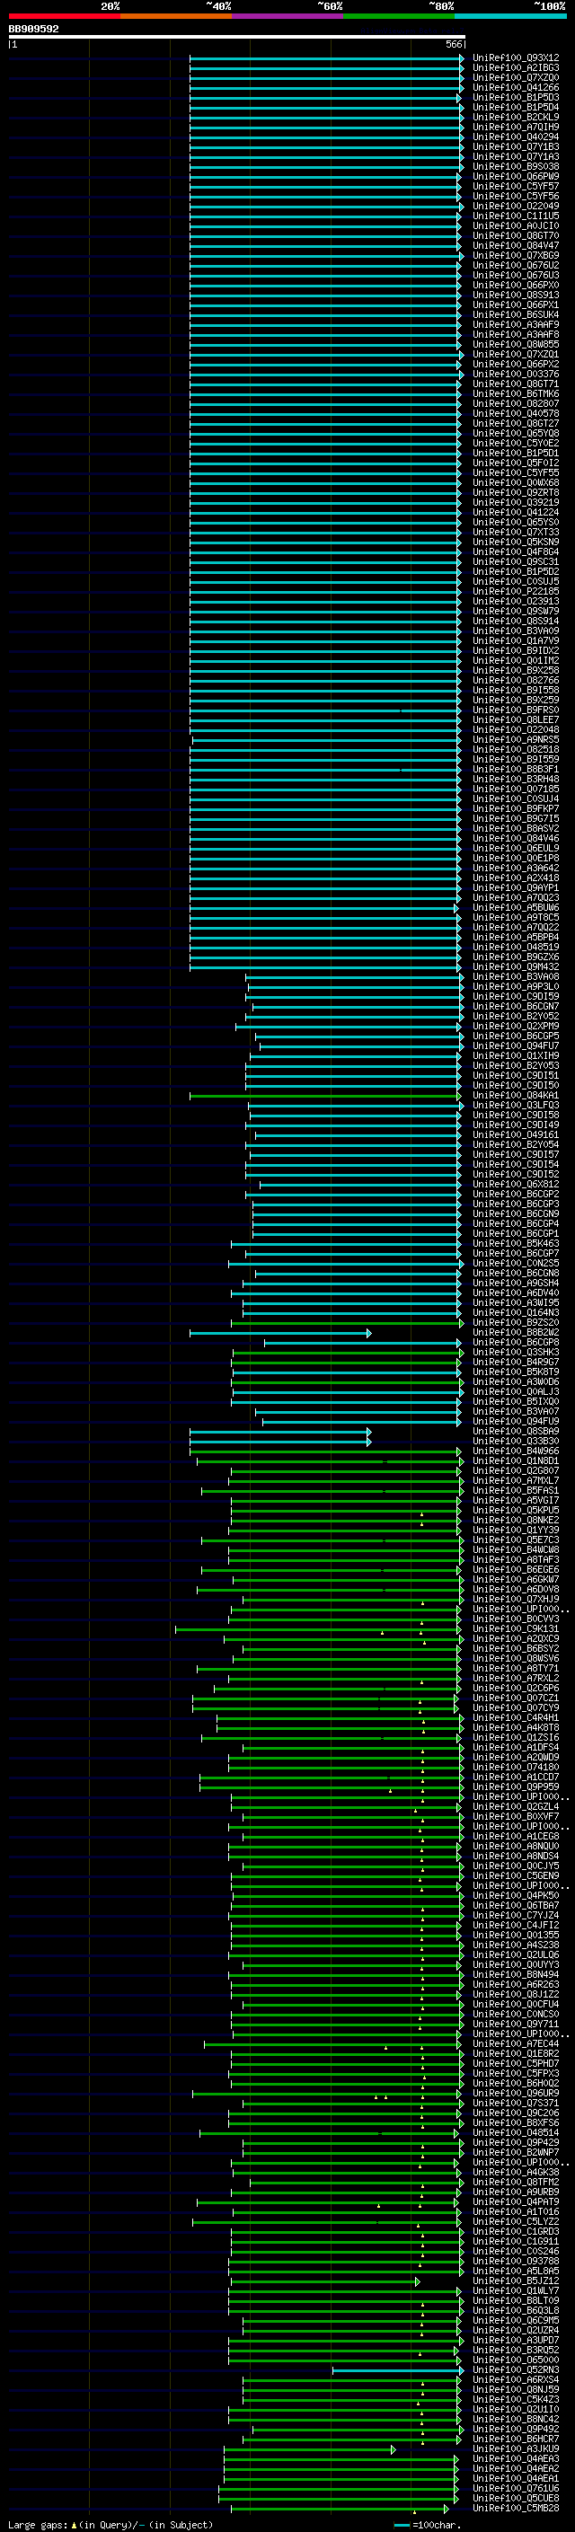Image resolution: width=575 pixels, height=2532 pixels.
Task: Open hit UniRef100_O22049
Action: point(516,207)
